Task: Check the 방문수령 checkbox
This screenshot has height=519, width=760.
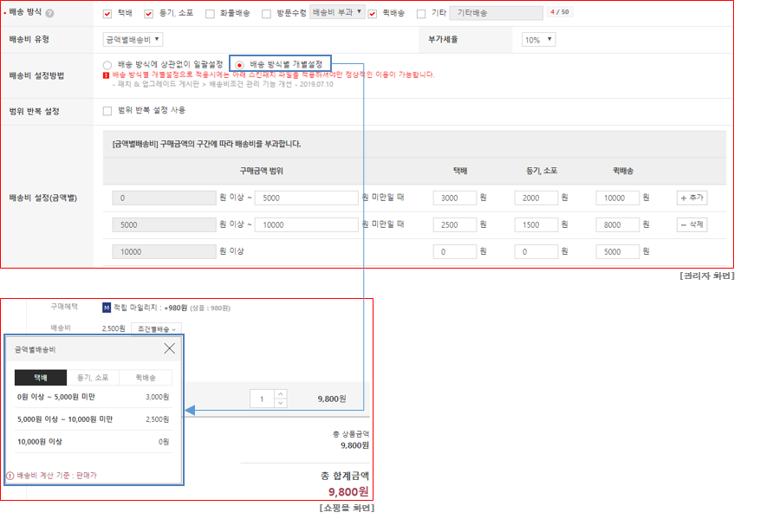Action: click(266, 14)
